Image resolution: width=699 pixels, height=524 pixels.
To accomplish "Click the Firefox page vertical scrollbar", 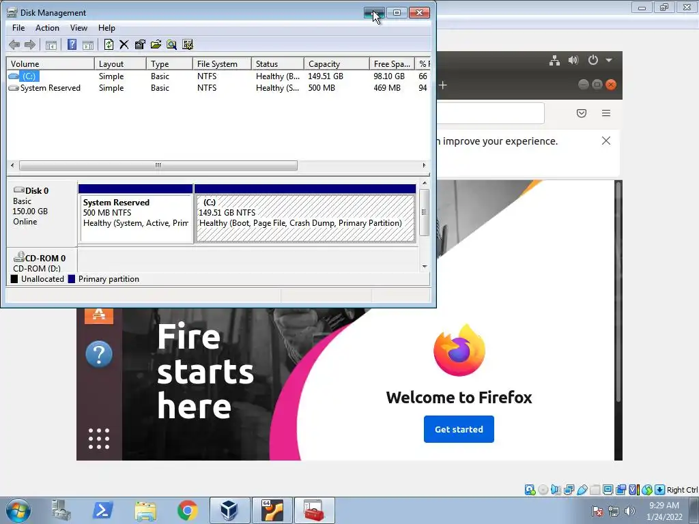I will click(x=618, y=292).
